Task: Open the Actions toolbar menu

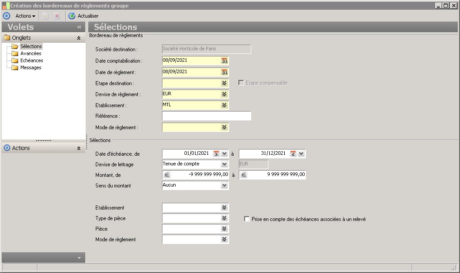Action: (x=25, y=16)
